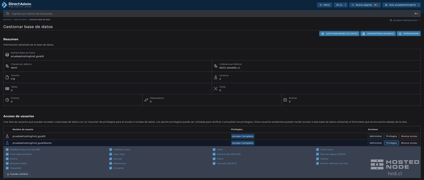This screenshot has height=180, width=424.
Task: Click the user icon for pruebashostinghnd_guia19
Action: pos(7,136)
